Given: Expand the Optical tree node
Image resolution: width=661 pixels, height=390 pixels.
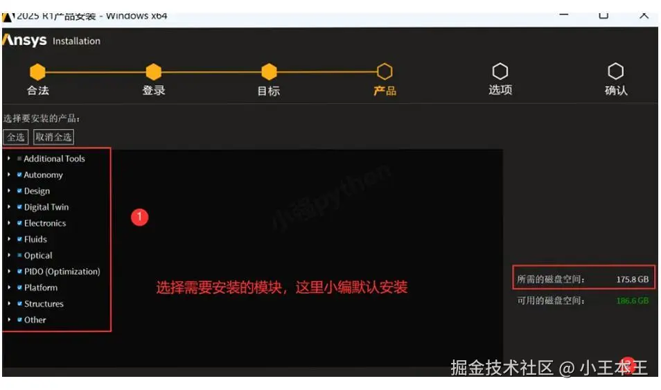Looking at the screenshot, I should point(9,255).
